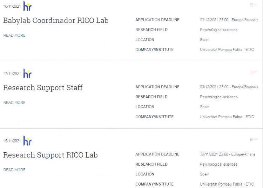Click the 17/11/2021 posting date
The image size is (263, 188).
[x=12, y=74]
